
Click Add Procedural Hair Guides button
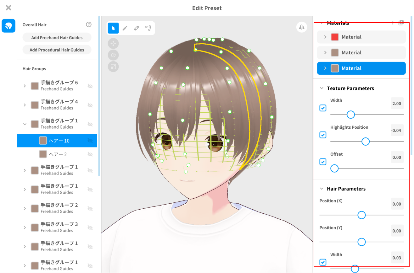tap(57, 50)
